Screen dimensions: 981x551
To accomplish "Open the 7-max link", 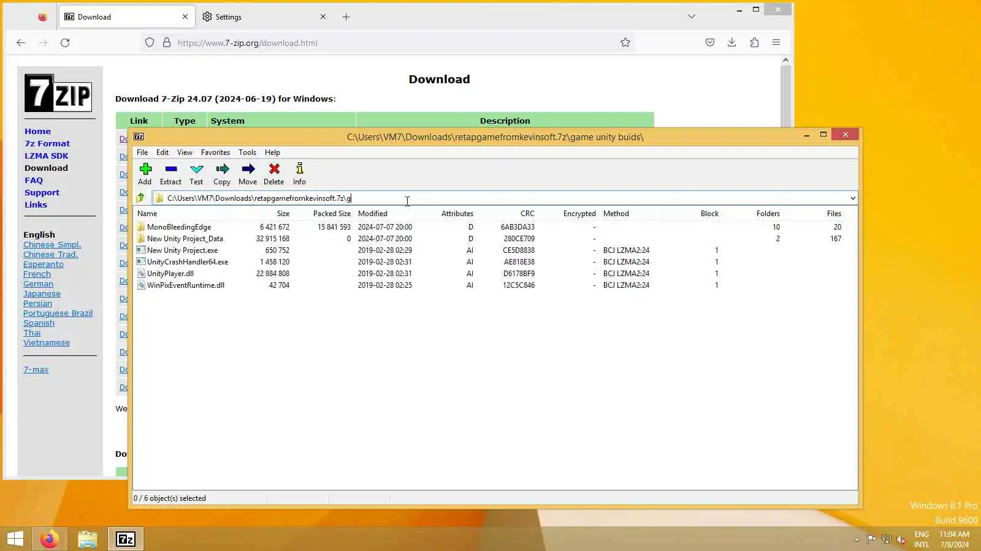I will (x=36, y=370).
